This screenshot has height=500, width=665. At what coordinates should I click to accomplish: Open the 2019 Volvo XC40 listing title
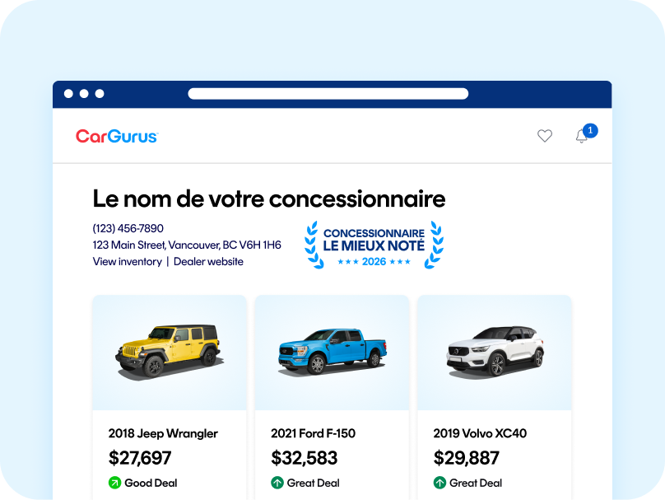480,433
